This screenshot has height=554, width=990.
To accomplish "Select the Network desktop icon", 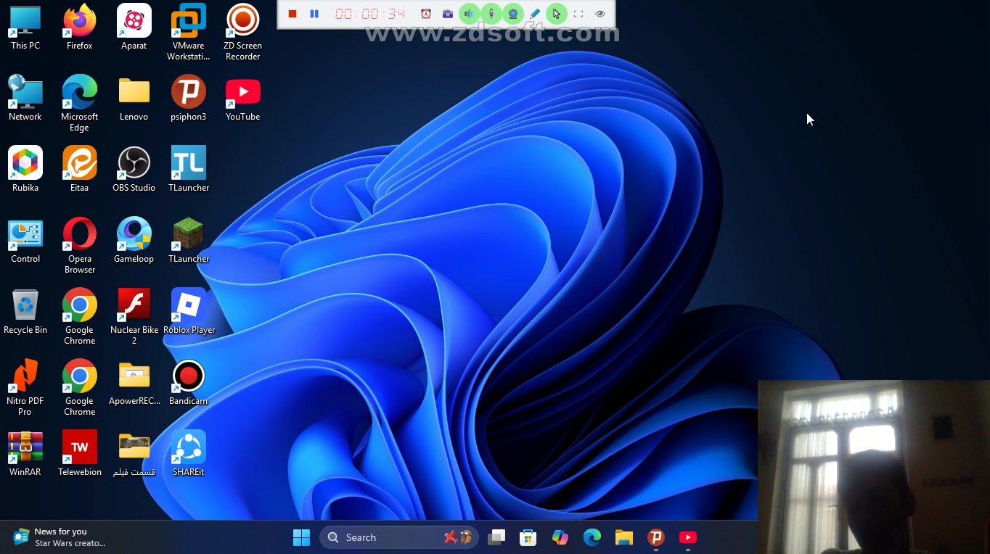I will tap(25, 99).
